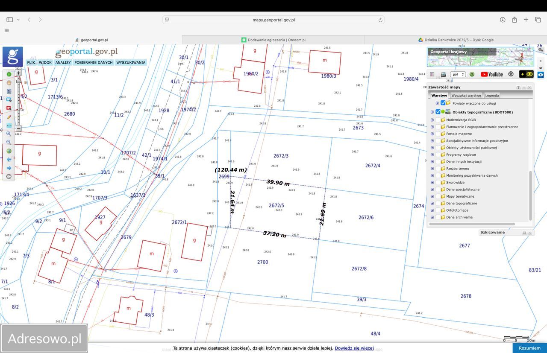Click the zoom slider plus button
The height and width of the screenshot is (353, 547).
pyautogui.click(x=18, y=73)
